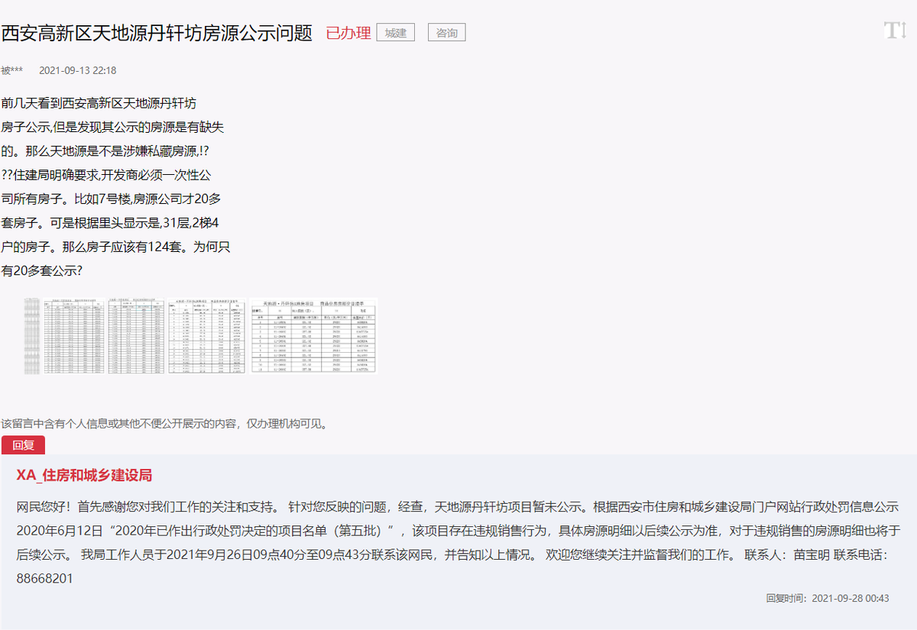917x630 pixels.
Task: Click the privacy notice about 个人信息
Action: [164, 423]
